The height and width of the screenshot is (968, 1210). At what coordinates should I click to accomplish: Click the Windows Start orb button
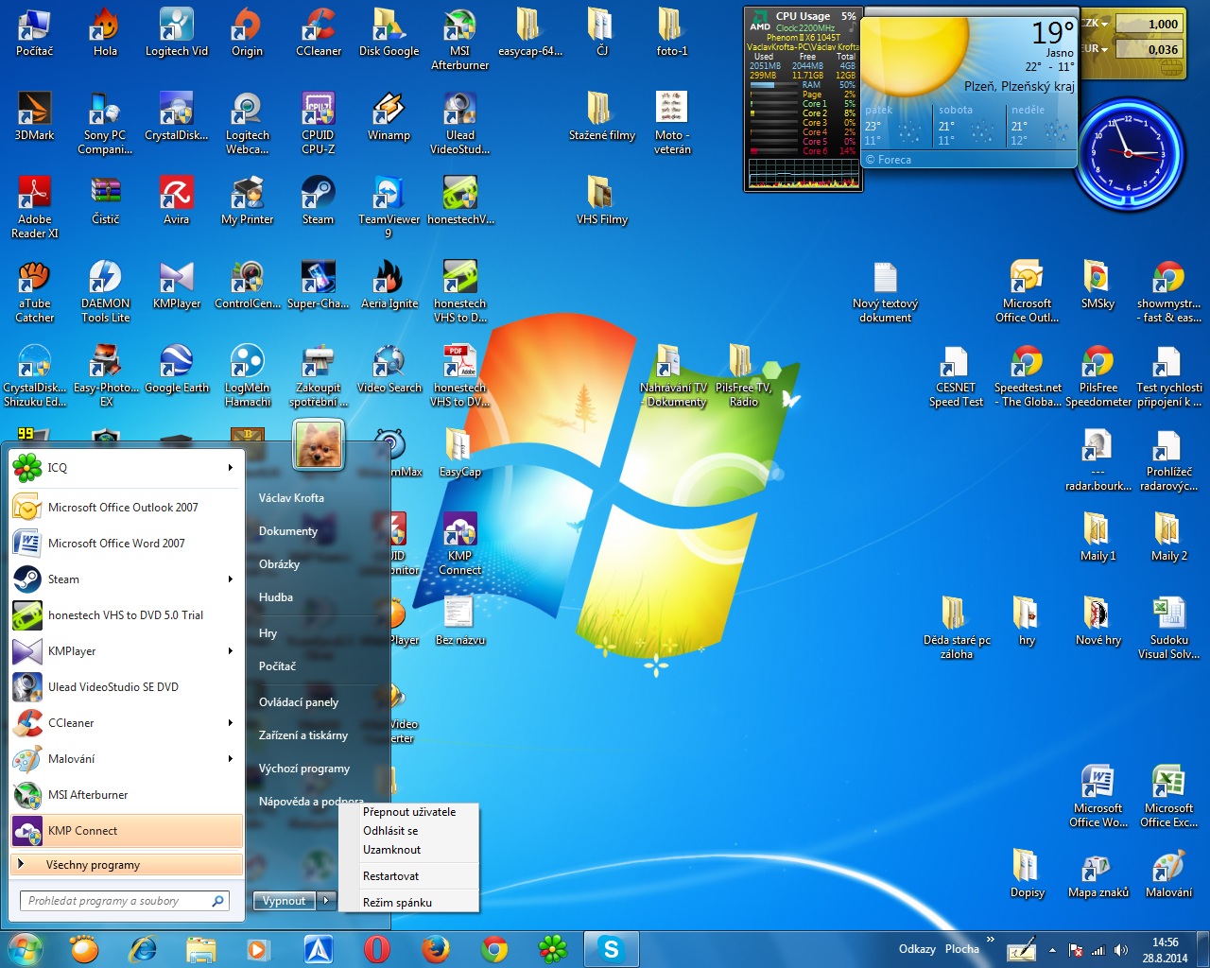[x=26, y=949]
